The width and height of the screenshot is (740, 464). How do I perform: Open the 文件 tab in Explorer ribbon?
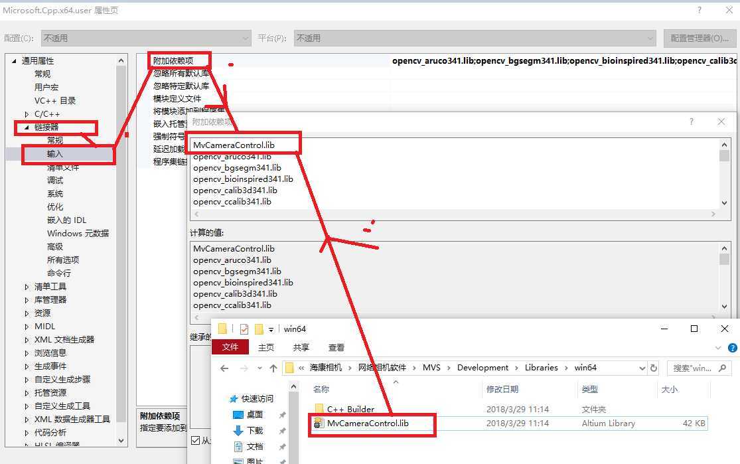coord(230,347)
